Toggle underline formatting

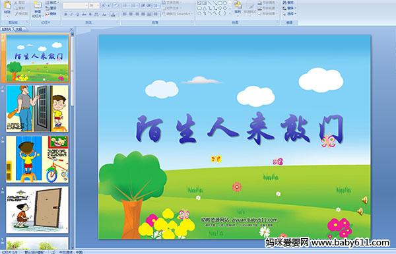click(77, 15)
